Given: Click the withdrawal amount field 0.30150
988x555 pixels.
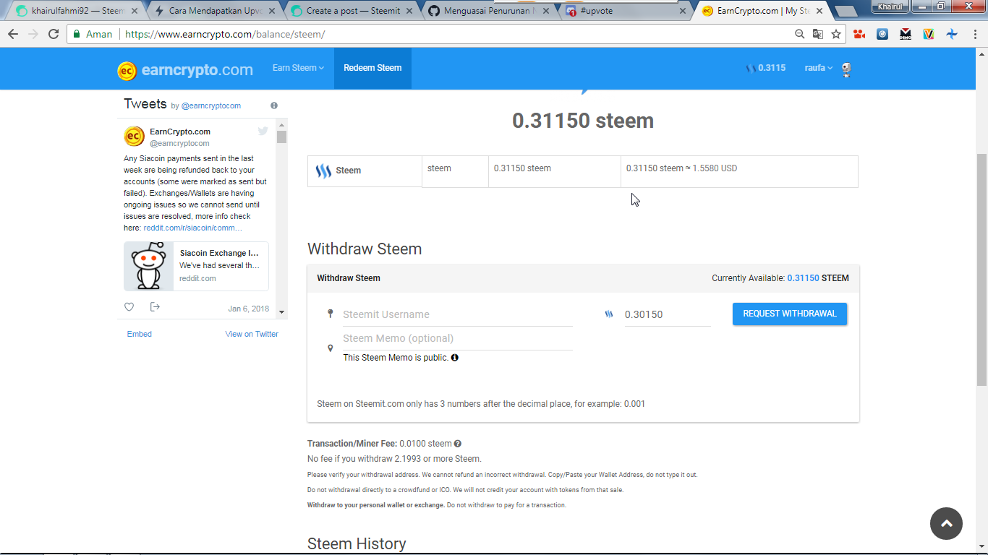Looking at the screenshot, I should click(x=668, y=314).
